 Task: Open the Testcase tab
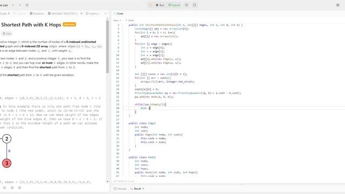[120, 189]
